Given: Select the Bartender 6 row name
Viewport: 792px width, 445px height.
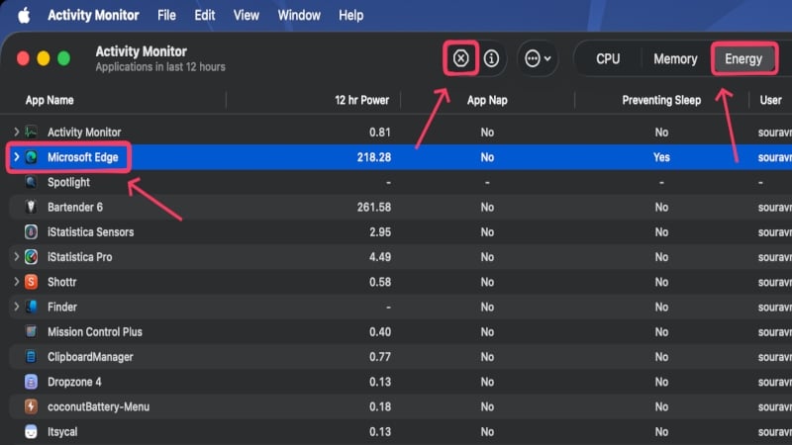Looking at the screenshot, I should click(x=75, y=207).
